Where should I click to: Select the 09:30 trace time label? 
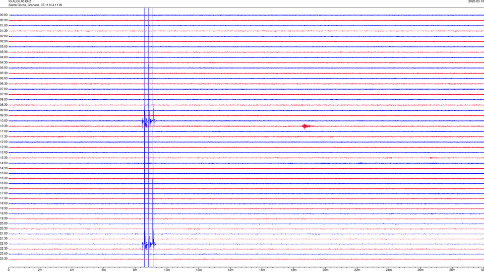[4, 116]
